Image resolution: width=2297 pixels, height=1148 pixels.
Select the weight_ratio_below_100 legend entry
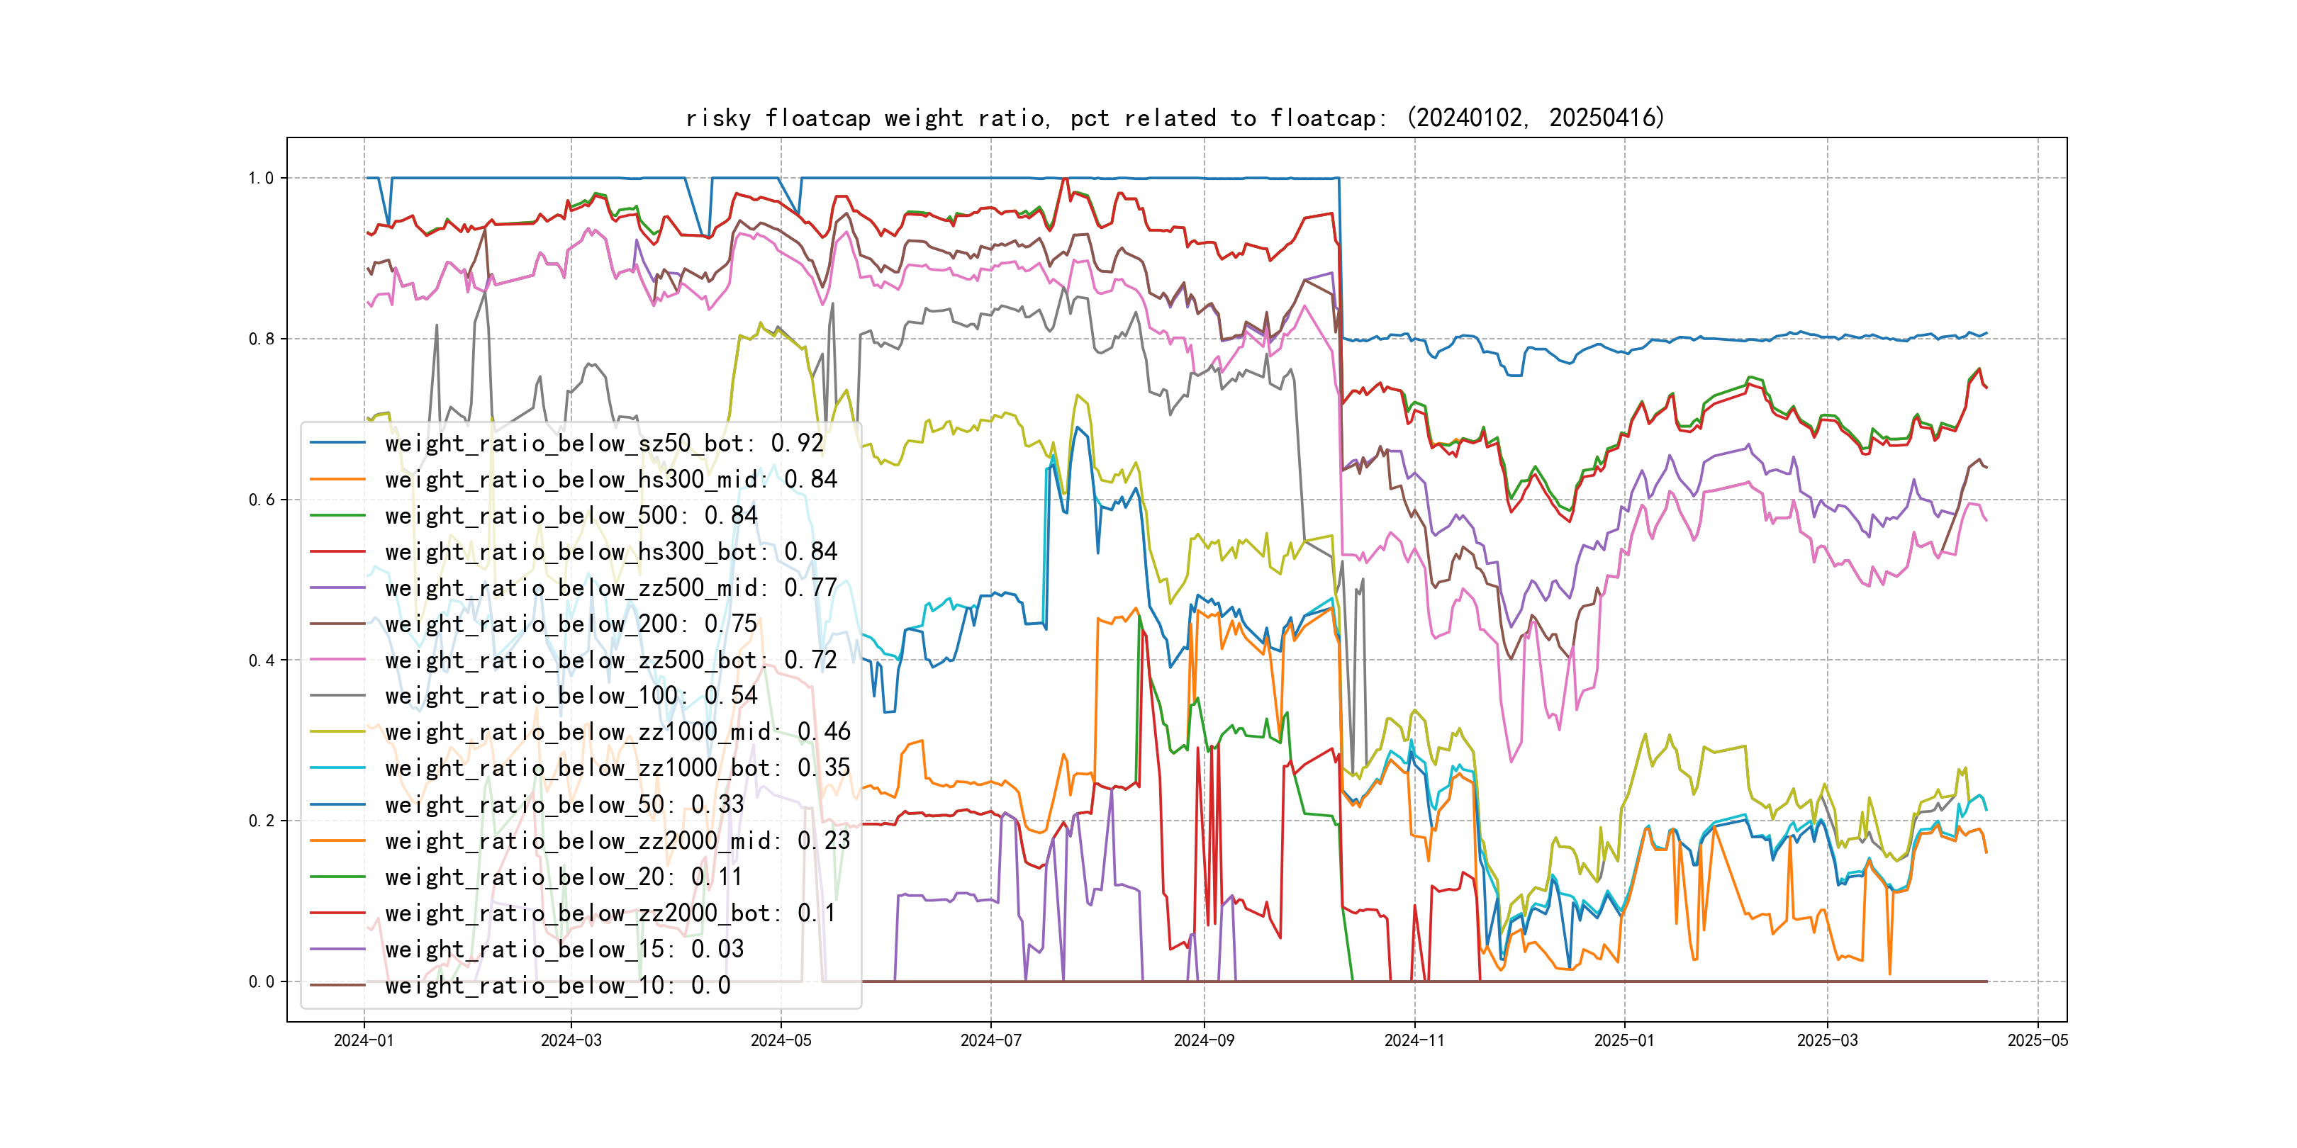[571, 696]
